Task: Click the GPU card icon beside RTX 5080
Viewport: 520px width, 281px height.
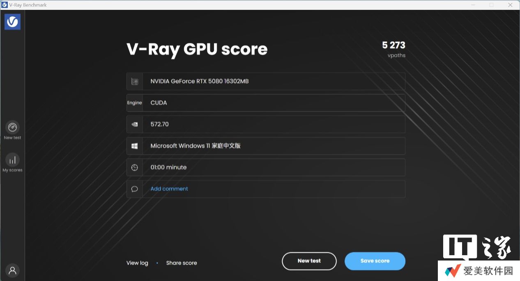Action: point(135,82)
